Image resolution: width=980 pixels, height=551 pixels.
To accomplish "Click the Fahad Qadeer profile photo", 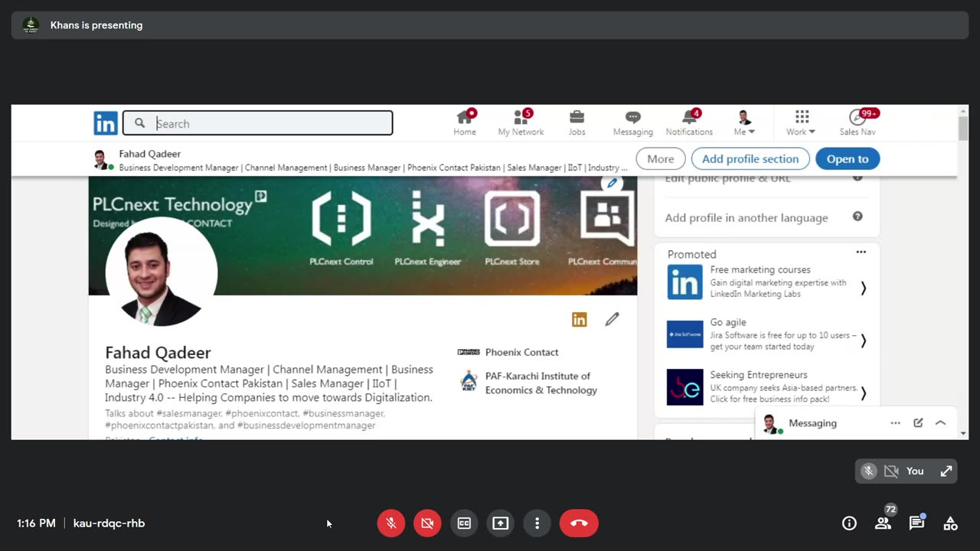I will (x=162, y=272).
